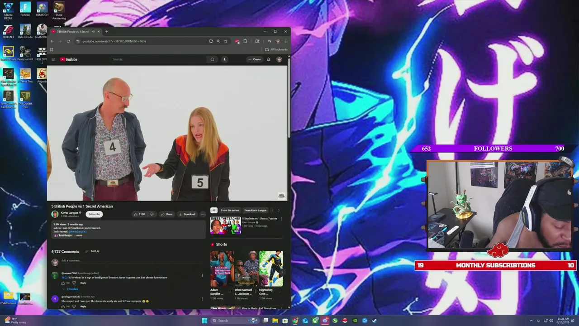Screen dimensions: 579x326
Task: Open the YouTube guide hamburger menu
Action: coord(53,59)
